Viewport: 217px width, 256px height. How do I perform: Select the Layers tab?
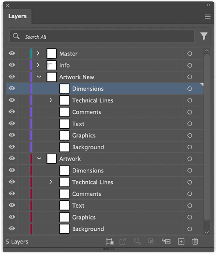click(17, 16)
